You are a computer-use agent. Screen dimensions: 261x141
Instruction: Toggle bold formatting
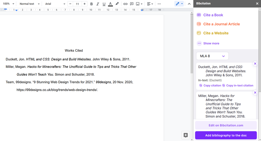(x=91, y=4)
